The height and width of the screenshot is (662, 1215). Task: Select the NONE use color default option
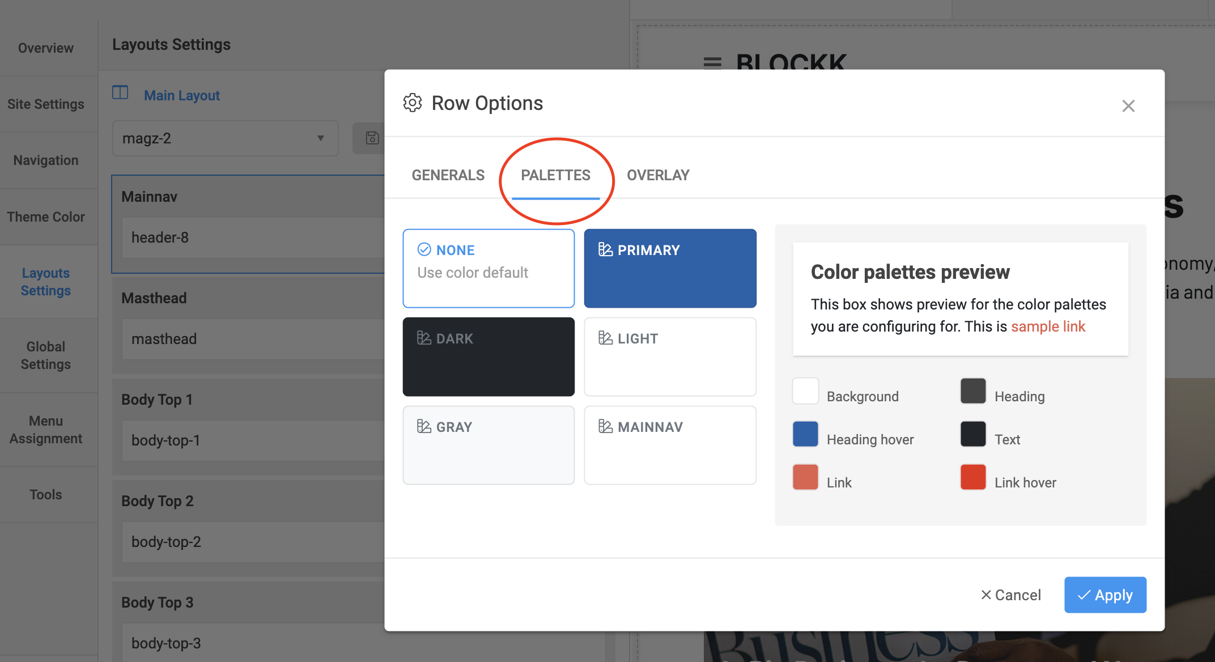(x=488, y=268)
